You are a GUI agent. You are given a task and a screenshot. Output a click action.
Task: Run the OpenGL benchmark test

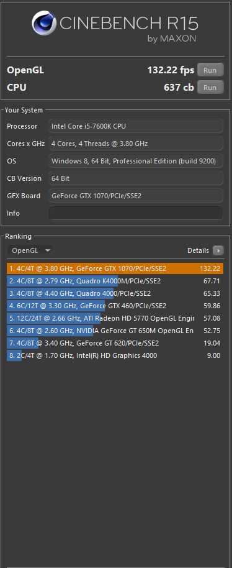click(210, 70)
